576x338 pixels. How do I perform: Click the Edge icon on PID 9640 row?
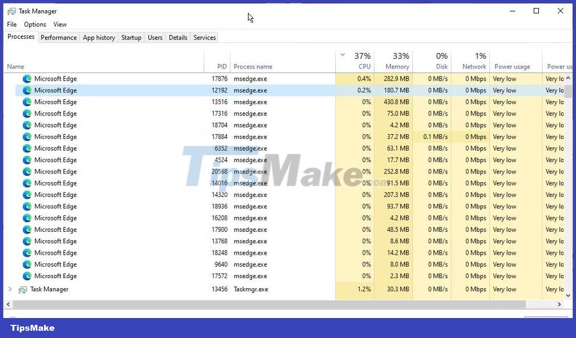pyautogui.click(x=26, y=264)
